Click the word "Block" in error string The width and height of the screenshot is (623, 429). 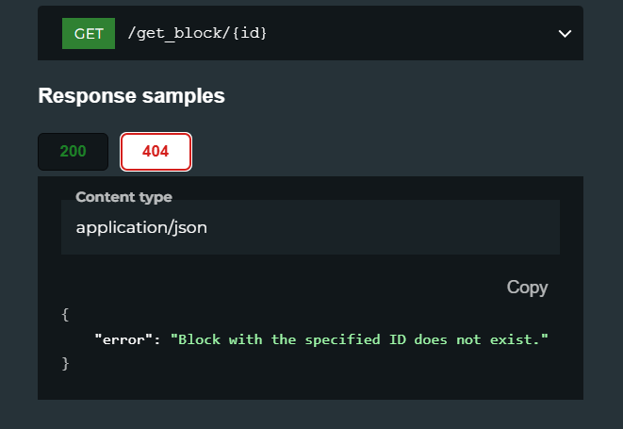coord(200,339)
